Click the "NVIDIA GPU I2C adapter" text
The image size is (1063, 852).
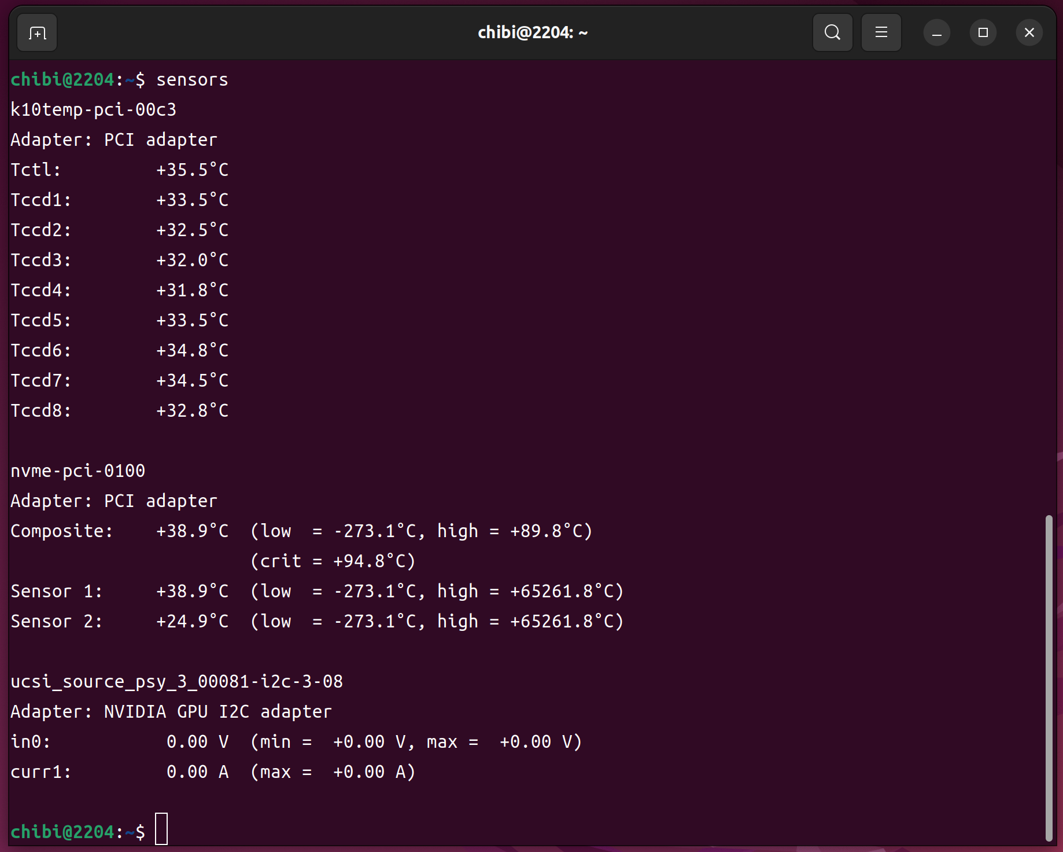[x=217, y=712]
